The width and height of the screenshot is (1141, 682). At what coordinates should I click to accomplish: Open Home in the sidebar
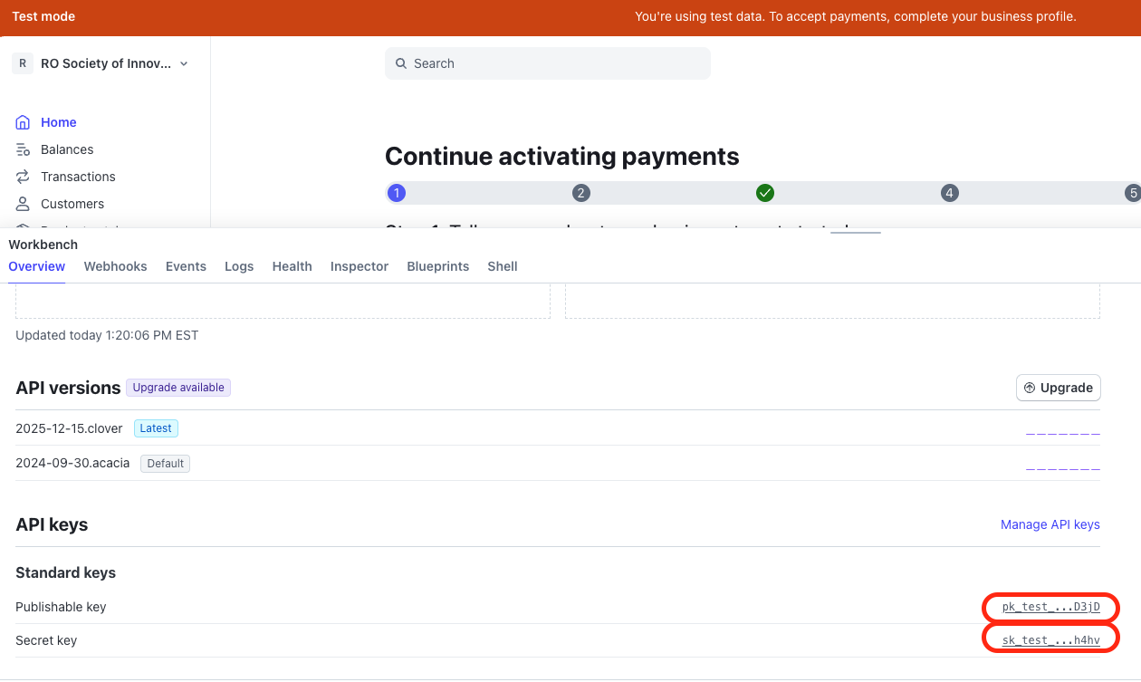[x=59, y=122]
